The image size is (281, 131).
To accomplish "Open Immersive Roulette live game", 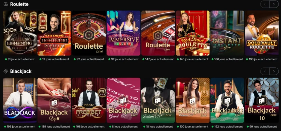I will (x=123, y=33).
